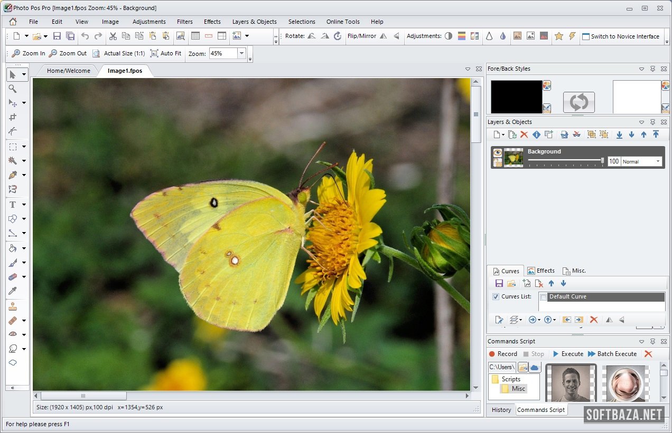The image size is (672, 433).
Task: Select the Eraser tool
Action: [13, 277]
